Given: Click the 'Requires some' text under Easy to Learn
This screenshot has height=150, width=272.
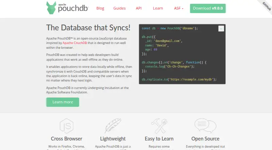Looking at the screenshot, I should click(159, 147).
